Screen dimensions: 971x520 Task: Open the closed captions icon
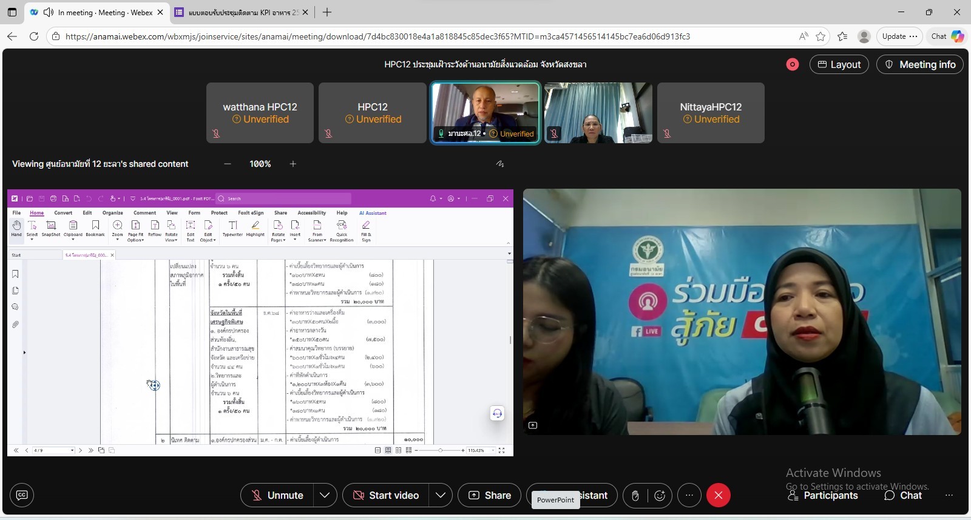point(22,495)
